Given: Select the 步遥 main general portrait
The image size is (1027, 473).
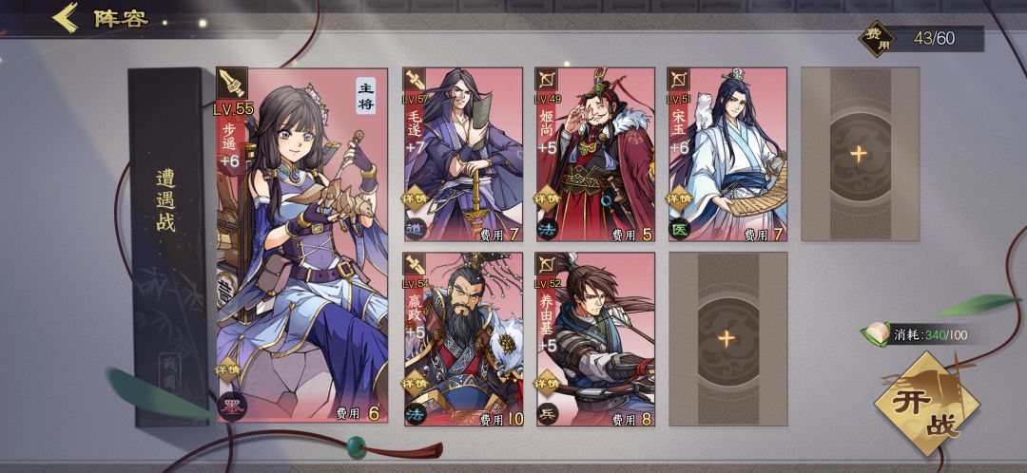Looking at the screenshot, I should tap(302, 245).
